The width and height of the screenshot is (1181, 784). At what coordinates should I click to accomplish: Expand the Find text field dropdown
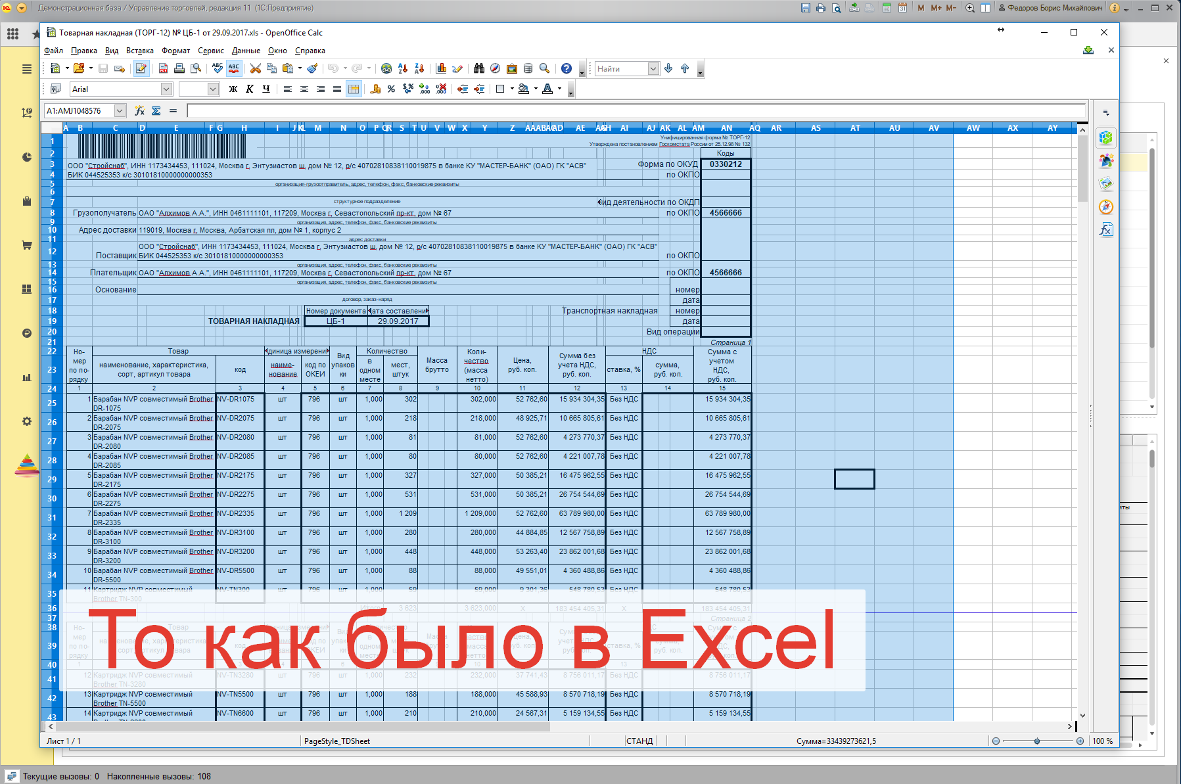pyautogui.click(x=653, y=68)
